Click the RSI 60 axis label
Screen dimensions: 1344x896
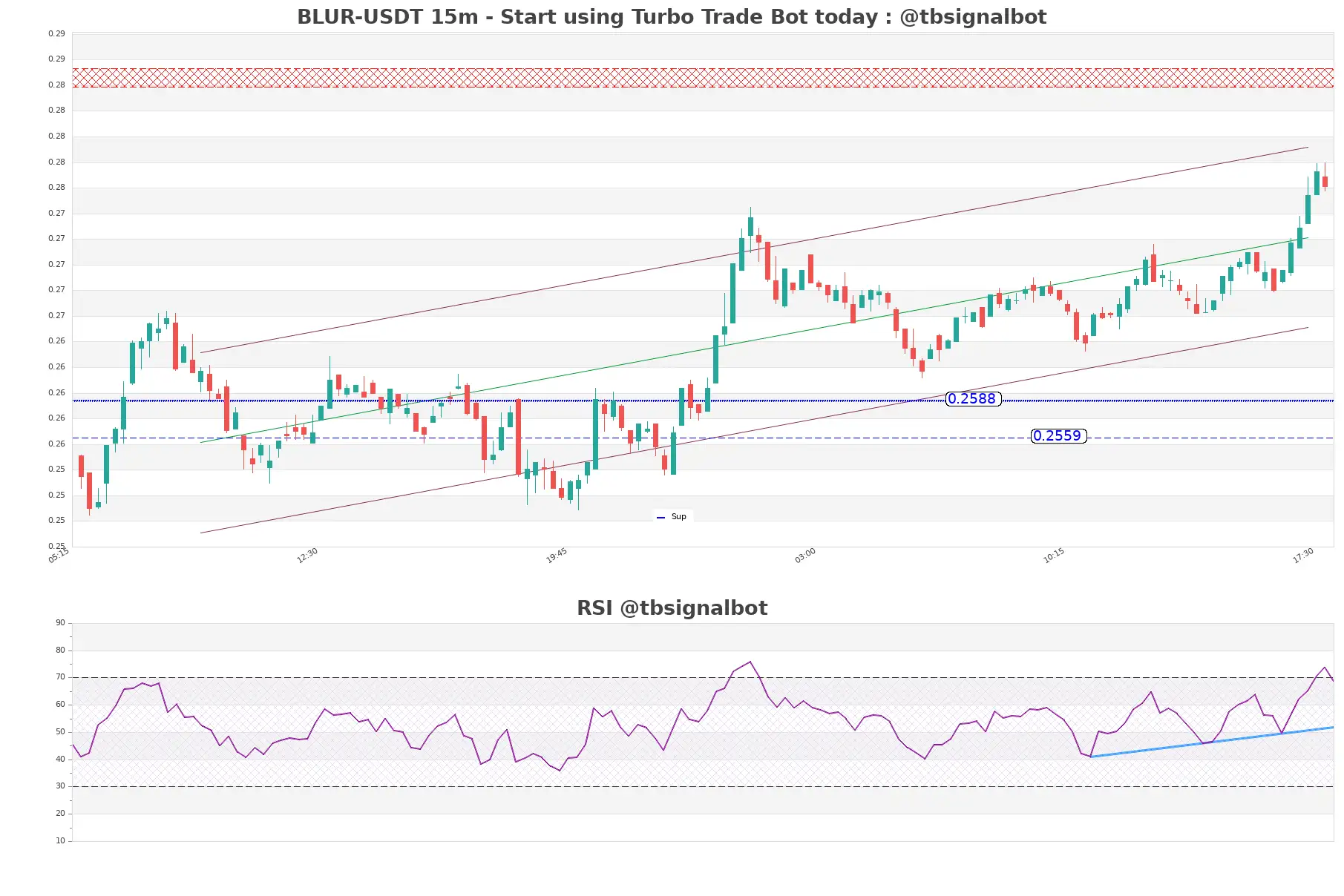(60, 705)
